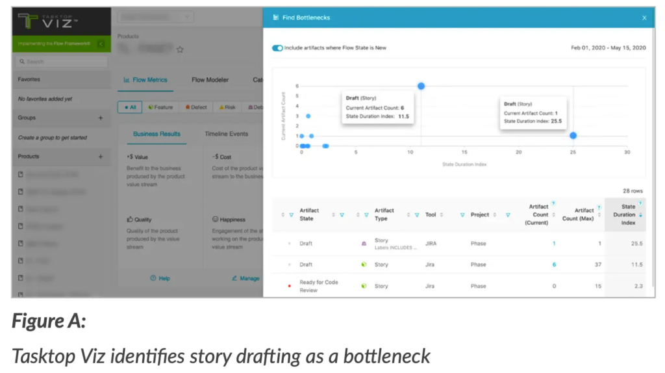Screen dimensions: 665x373
Task: Click help icon on Artifact Count (Current)
Action: click(553, 203)
